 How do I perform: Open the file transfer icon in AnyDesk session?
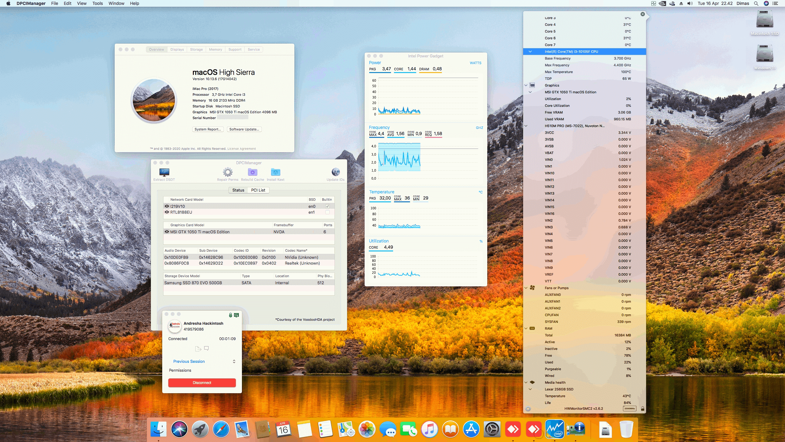point(198,348)
